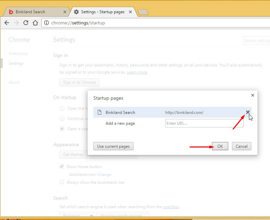Close the Settings - Startup pages tab
The image size is (270, 220).
click(x=130, y=12)
